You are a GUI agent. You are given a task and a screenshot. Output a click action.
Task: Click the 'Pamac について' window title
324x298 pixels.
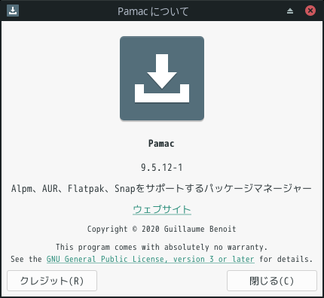point(153,11)
